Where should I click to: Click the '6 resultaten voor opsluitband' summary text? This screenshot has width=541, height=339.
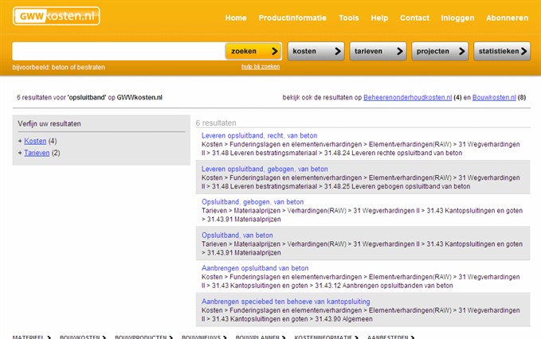pyautogui.click(x=89, y=98)
